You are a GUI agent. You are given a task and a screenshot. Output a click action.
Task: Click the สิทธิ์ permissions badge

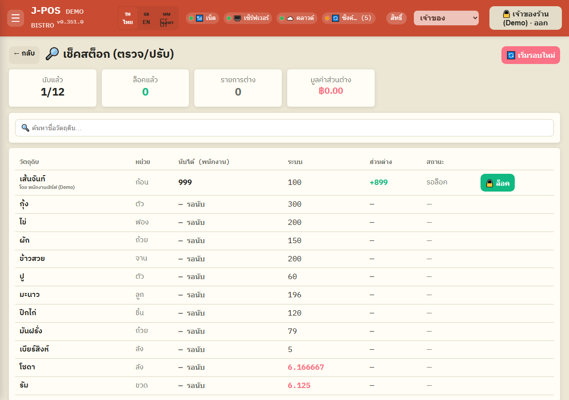point(397,18)
